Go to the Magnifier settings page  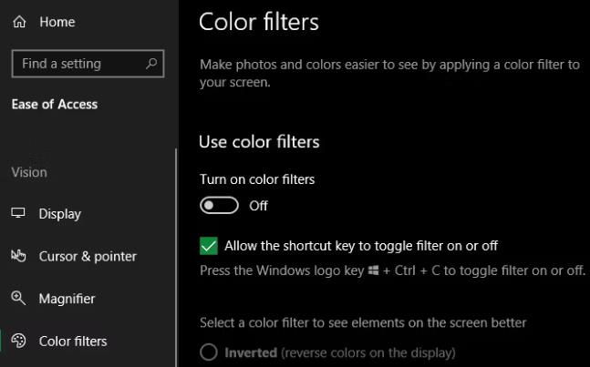tap(67, 299)
